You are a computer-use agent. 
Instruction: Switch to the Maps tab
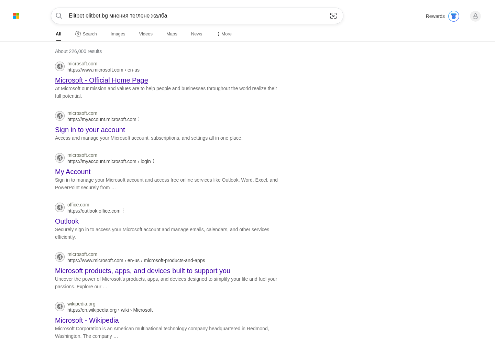coord(172,34)
